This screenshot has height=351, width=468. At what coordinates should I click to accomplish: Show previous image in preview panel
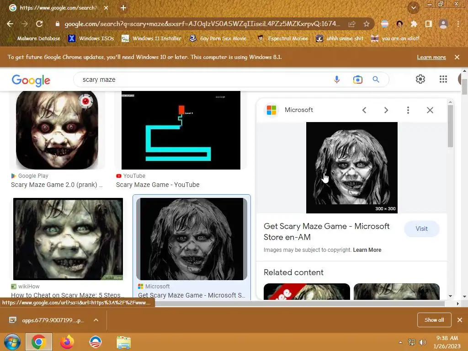[x=364, y=110]
